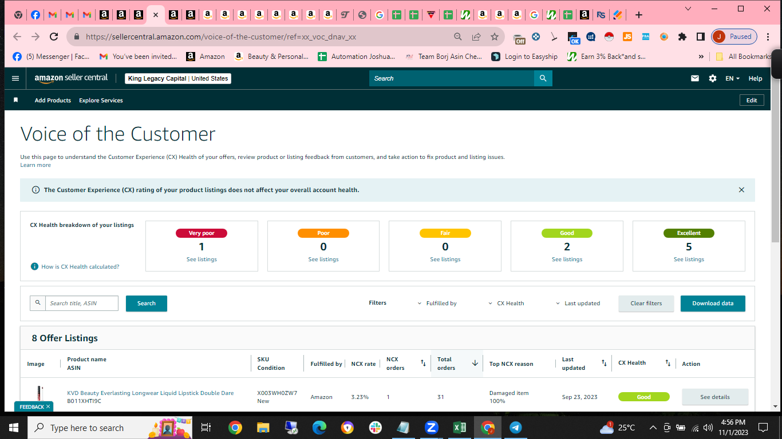Image resolution: width=782 pixels, height=439 pixels.
Task: Toggle the Chrome side panel
Action: [x=700, y=37]
